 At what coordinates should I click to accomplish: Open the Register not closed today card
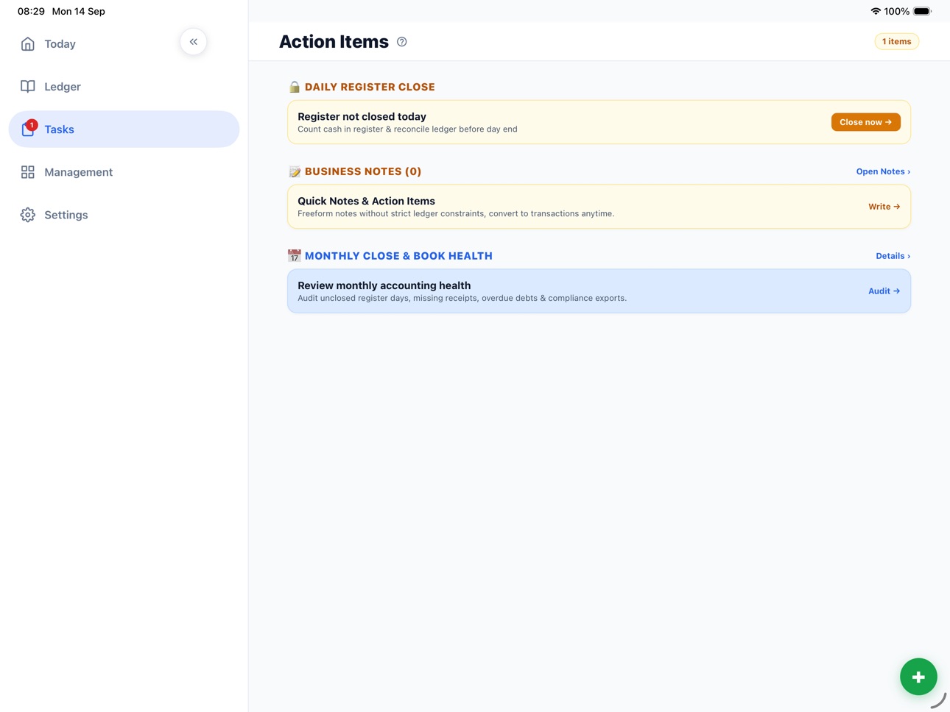tap(599, 122)
